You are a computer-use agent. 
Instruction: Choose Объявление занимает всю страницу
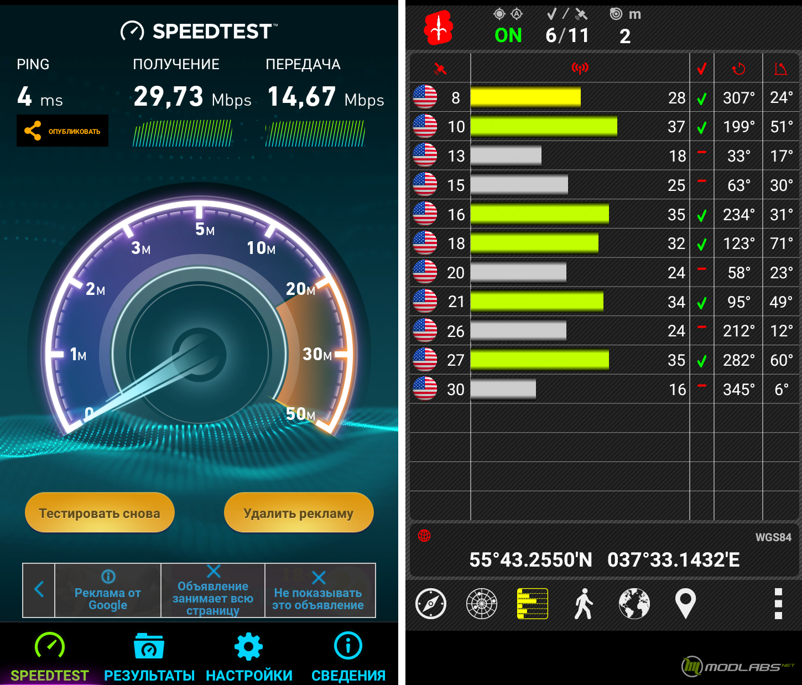point(213,590)
